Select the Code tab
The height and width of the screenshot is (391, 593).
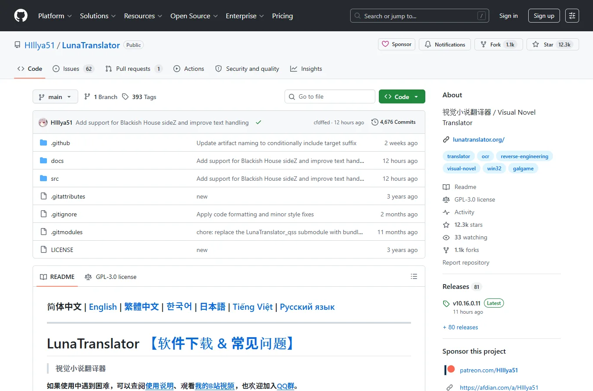tap(30, 69)
